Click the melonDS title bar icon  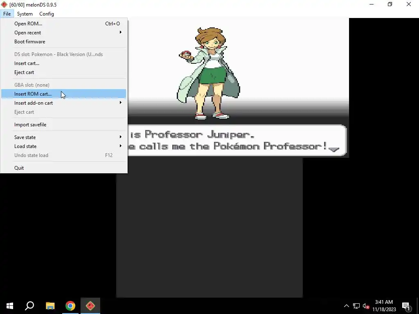[x=4, y=4]
